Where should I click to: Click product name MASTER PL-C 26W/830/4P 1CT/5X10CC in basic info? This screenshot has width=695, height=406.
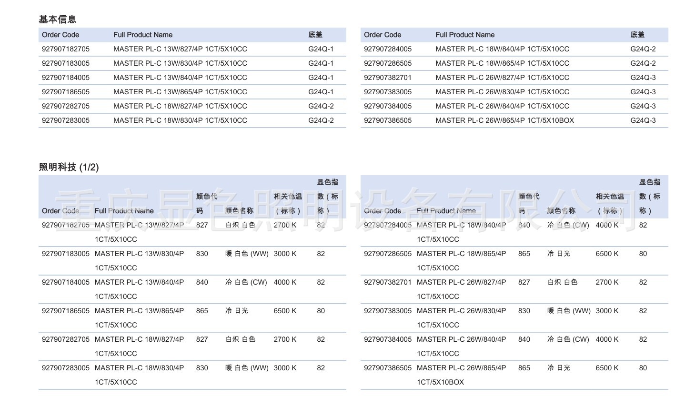tap(502, 92)
